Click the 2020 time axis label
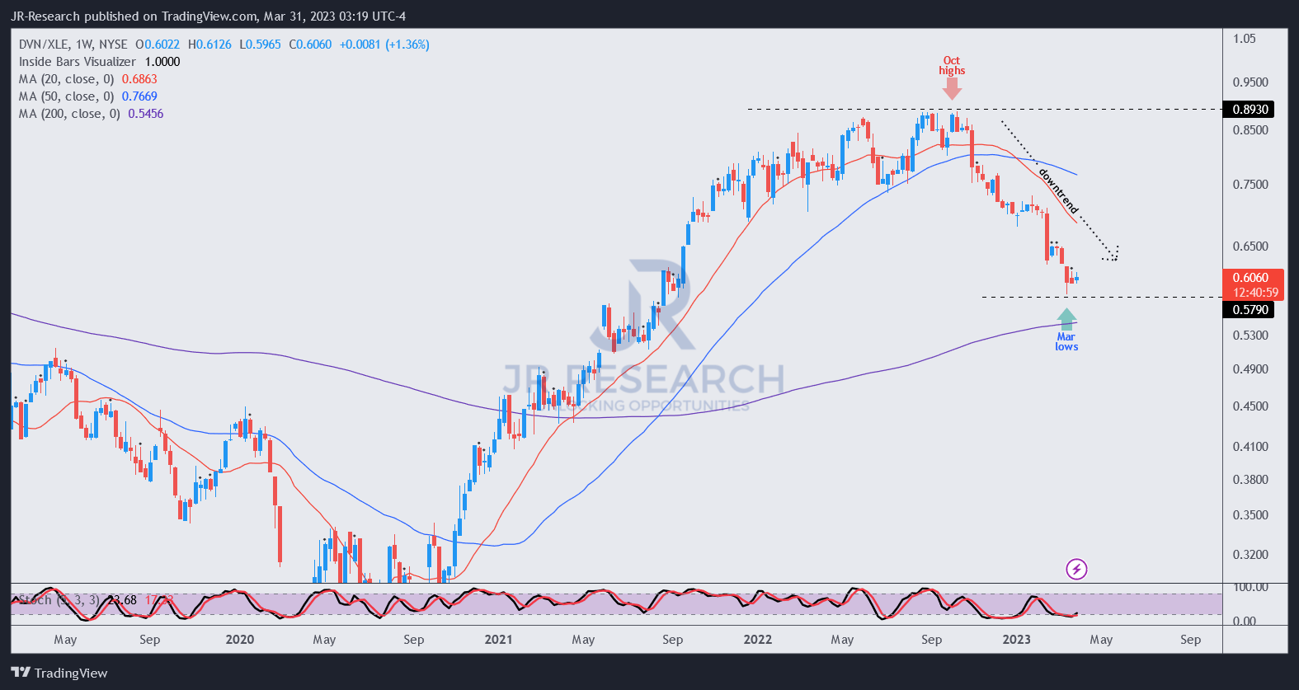 240,640
